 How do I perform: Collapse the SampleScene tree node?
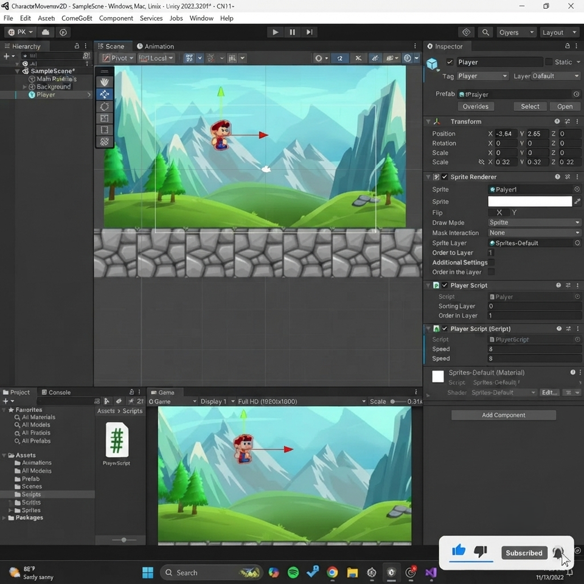point(17,71)
